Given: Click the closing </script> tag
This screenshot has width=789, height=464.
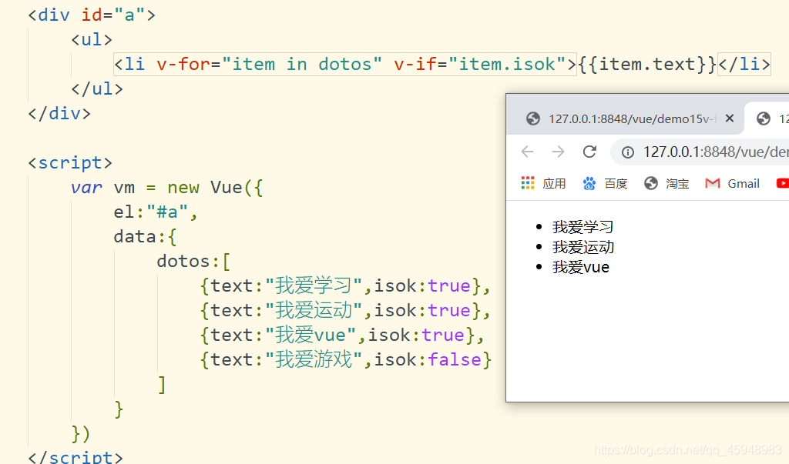Looking at the screenshot, I should pyautogui.click(x=76, y=456).
